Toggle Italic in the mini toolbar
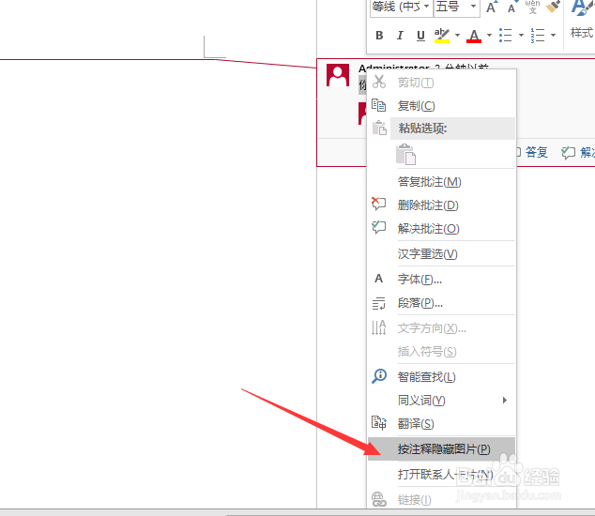595x516 pixels. (400, 36)
